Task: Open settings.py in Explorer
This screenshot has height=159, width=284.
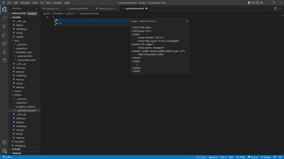Action: 24,29
